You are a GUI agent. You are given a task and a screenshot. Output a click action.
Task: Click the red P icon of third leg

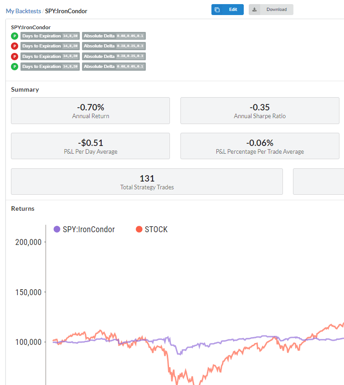(x=15, y=57)
